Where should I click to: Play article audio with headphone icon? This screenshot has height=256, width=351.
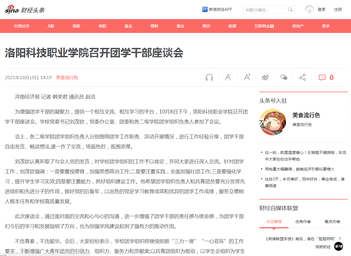(209, 77)
